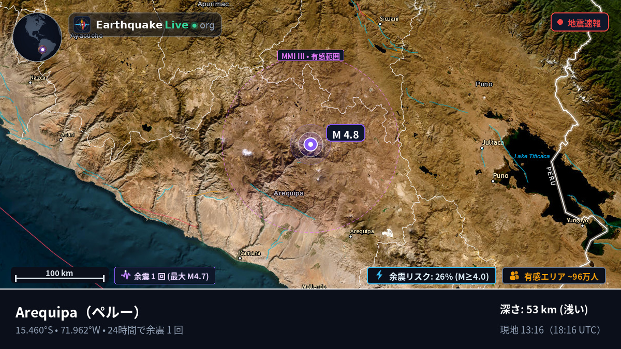Click the people icon beside 有感エリア
621x349 pixels.
click(x=514, y=276)
